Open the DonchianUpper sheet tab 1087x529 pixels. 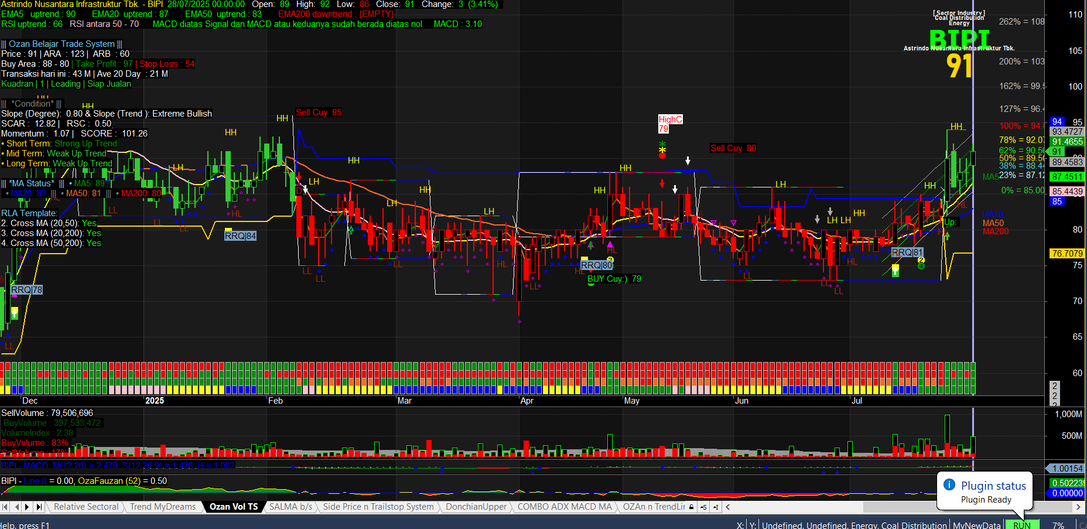click(476, 507)
